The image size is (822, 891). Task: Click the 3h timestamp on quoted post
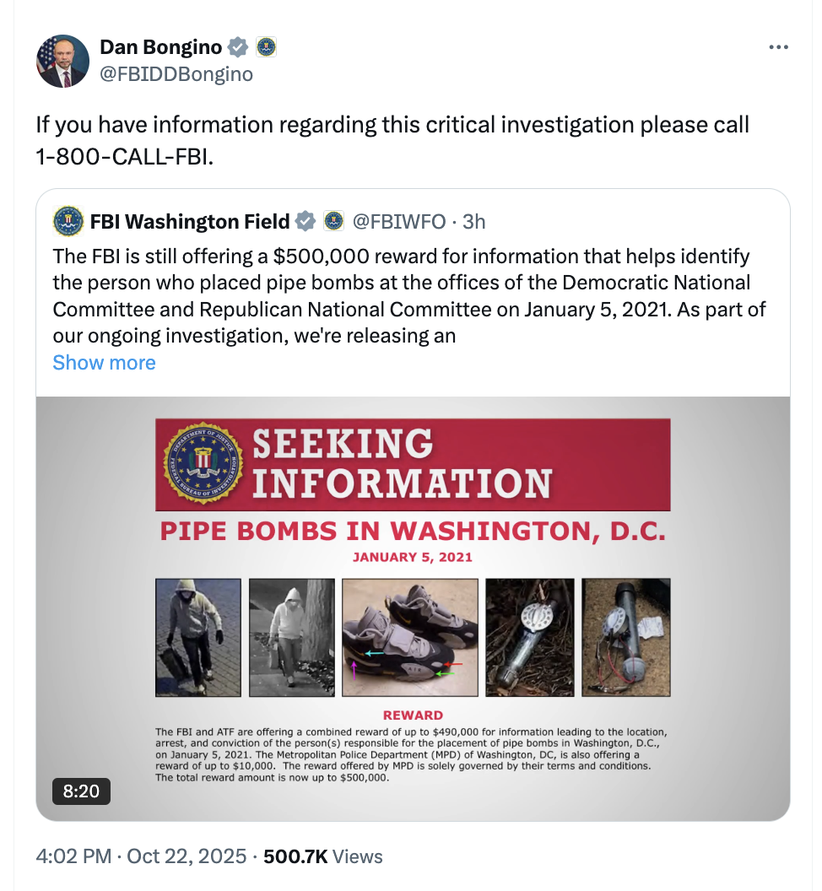(474, 222)
